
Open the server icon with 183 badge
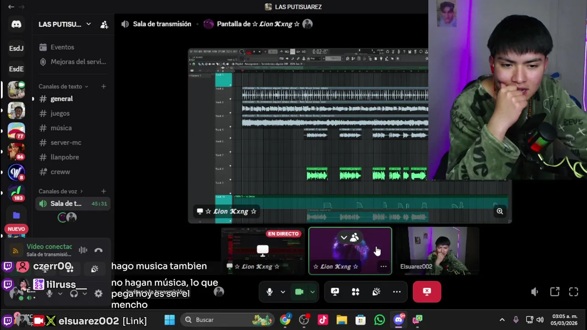pyautogui.click(x=17, y=192)
